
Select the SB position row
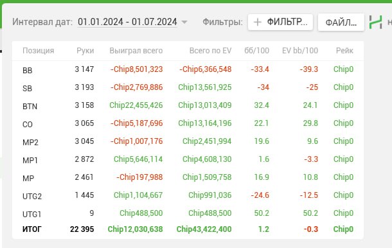tap(188, 87)
